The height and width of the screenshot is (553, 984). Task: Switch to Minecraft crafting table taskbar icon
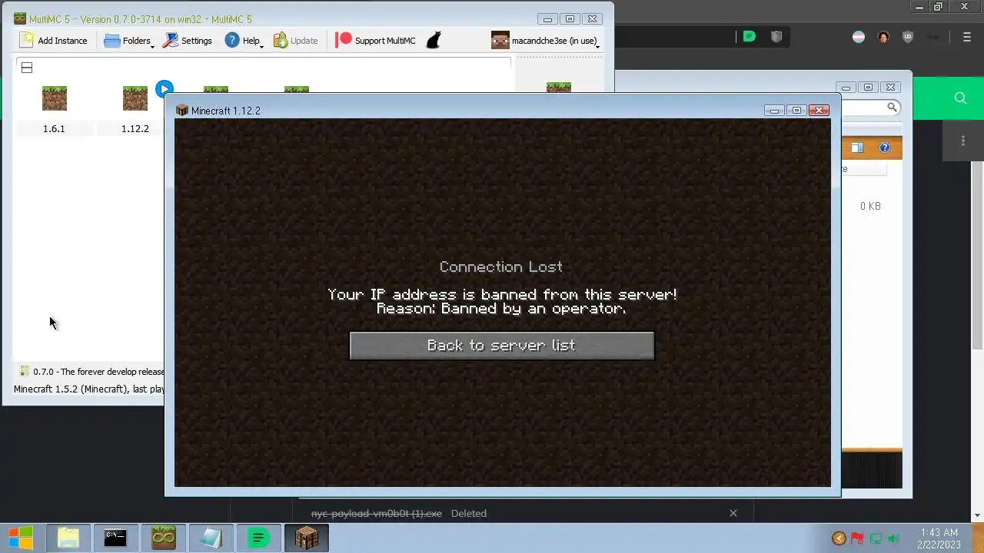[x=307, y=538]
